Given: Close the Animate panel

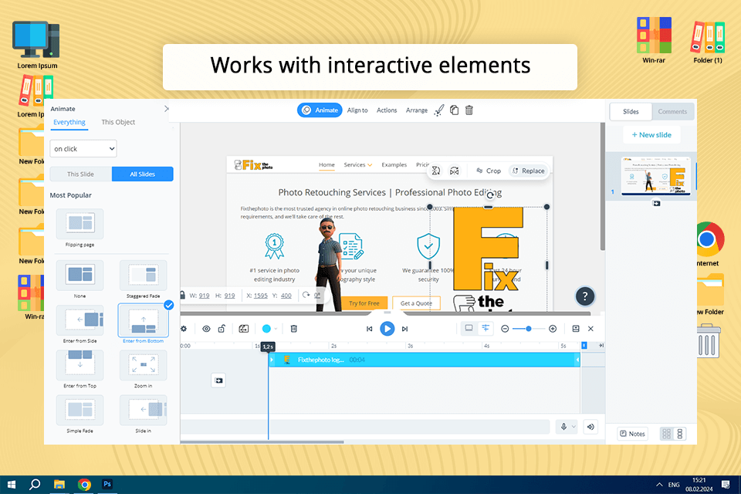Looking at the screenshot, I should click(x=167, y=109).
